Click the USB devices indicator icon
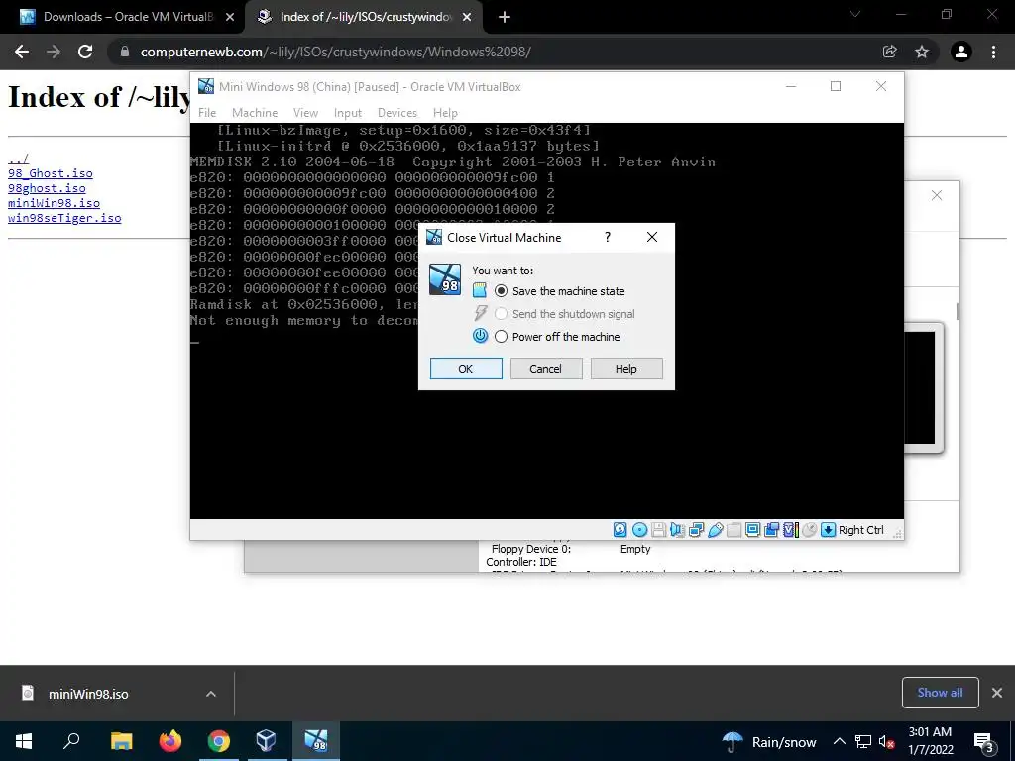 click(x=716, y=530)
